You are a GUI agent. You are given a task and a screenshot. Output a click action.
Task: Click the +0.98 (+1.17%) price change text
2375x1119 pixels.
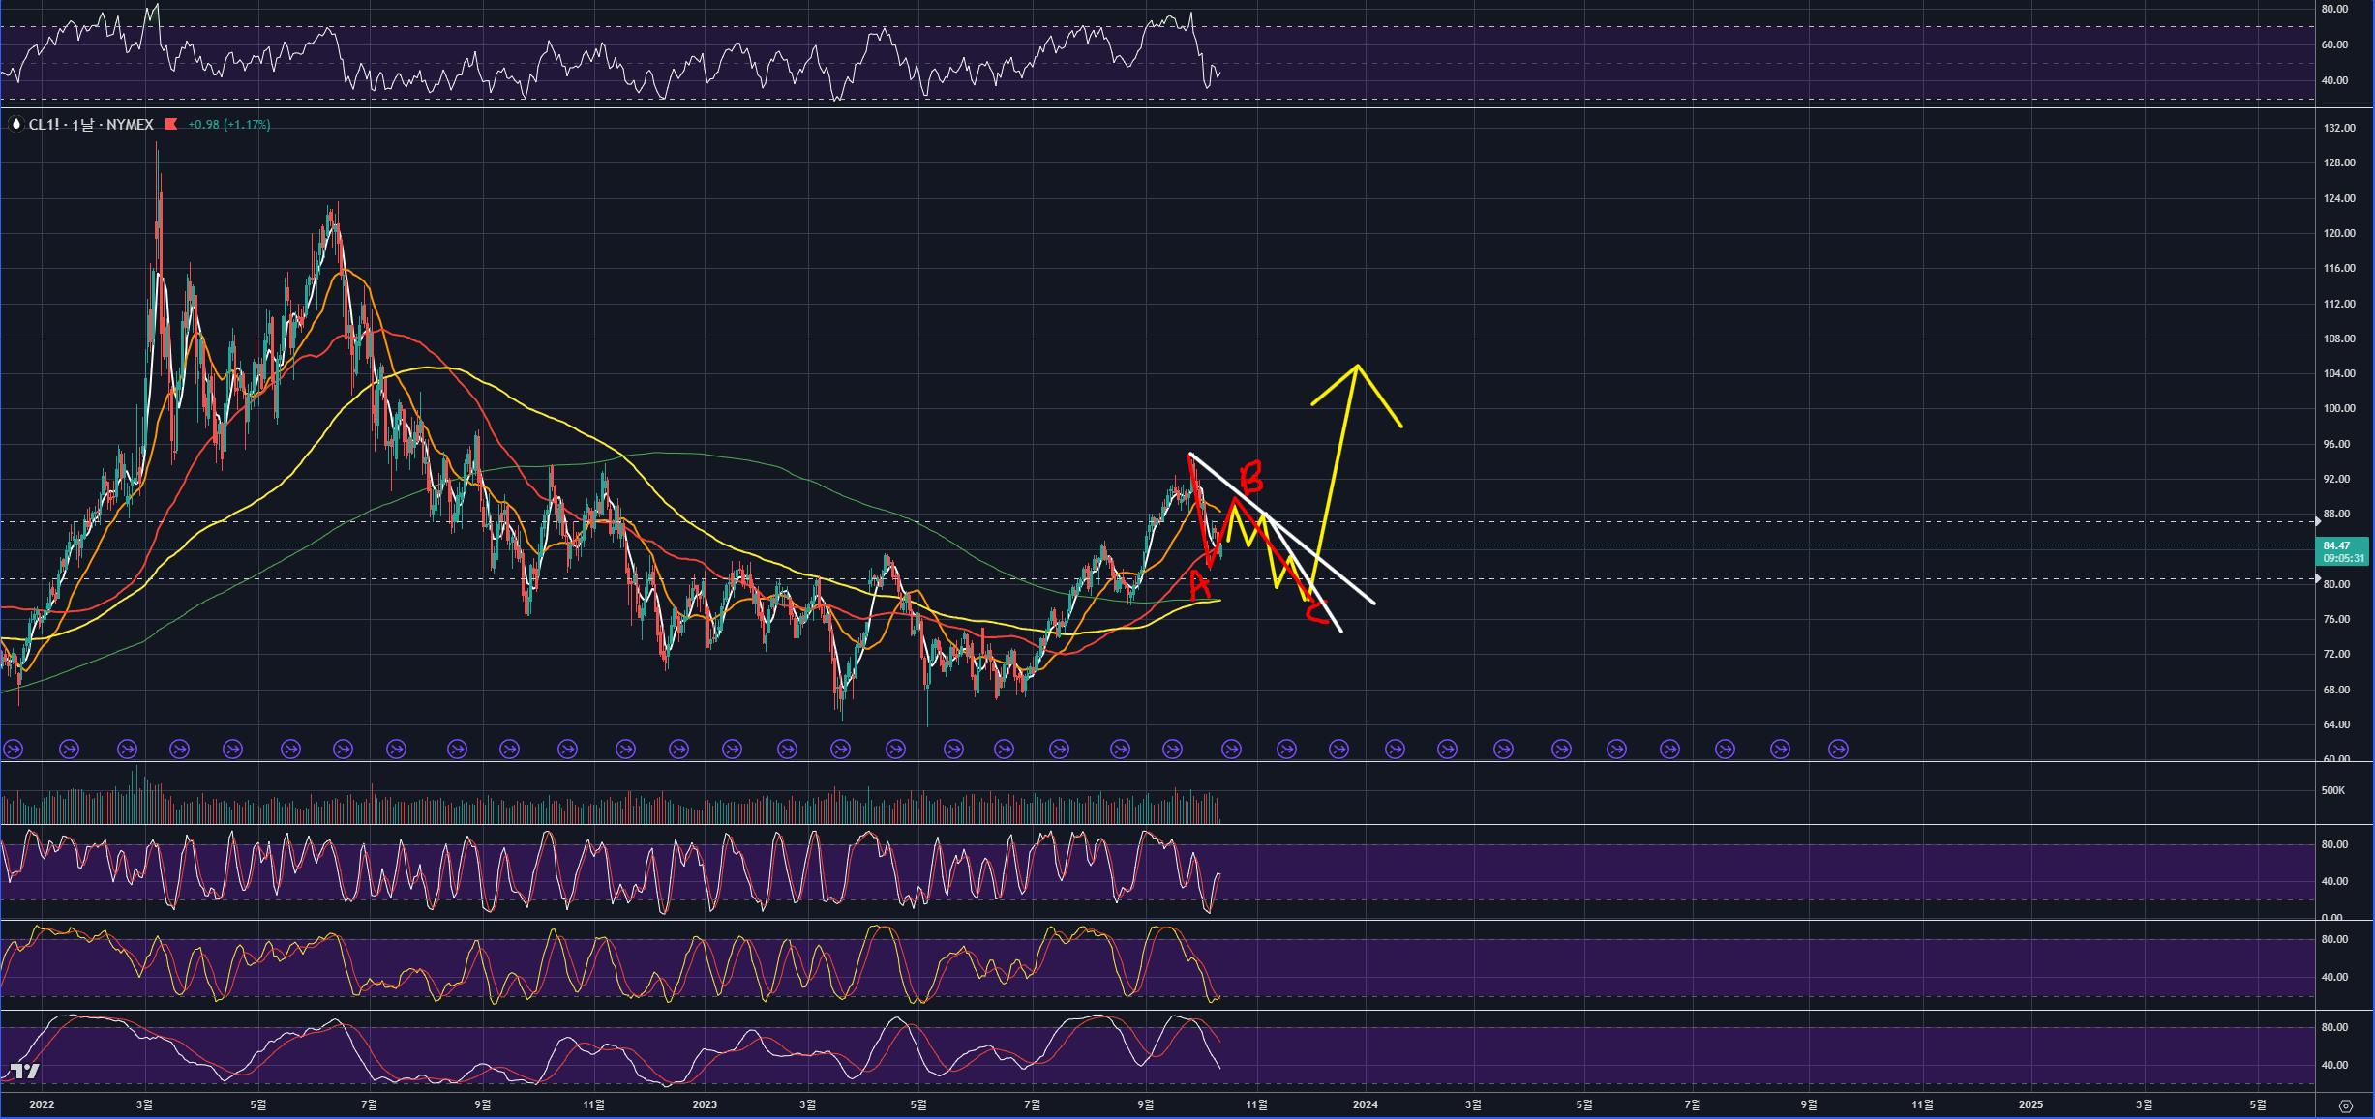tap(229, 125)
